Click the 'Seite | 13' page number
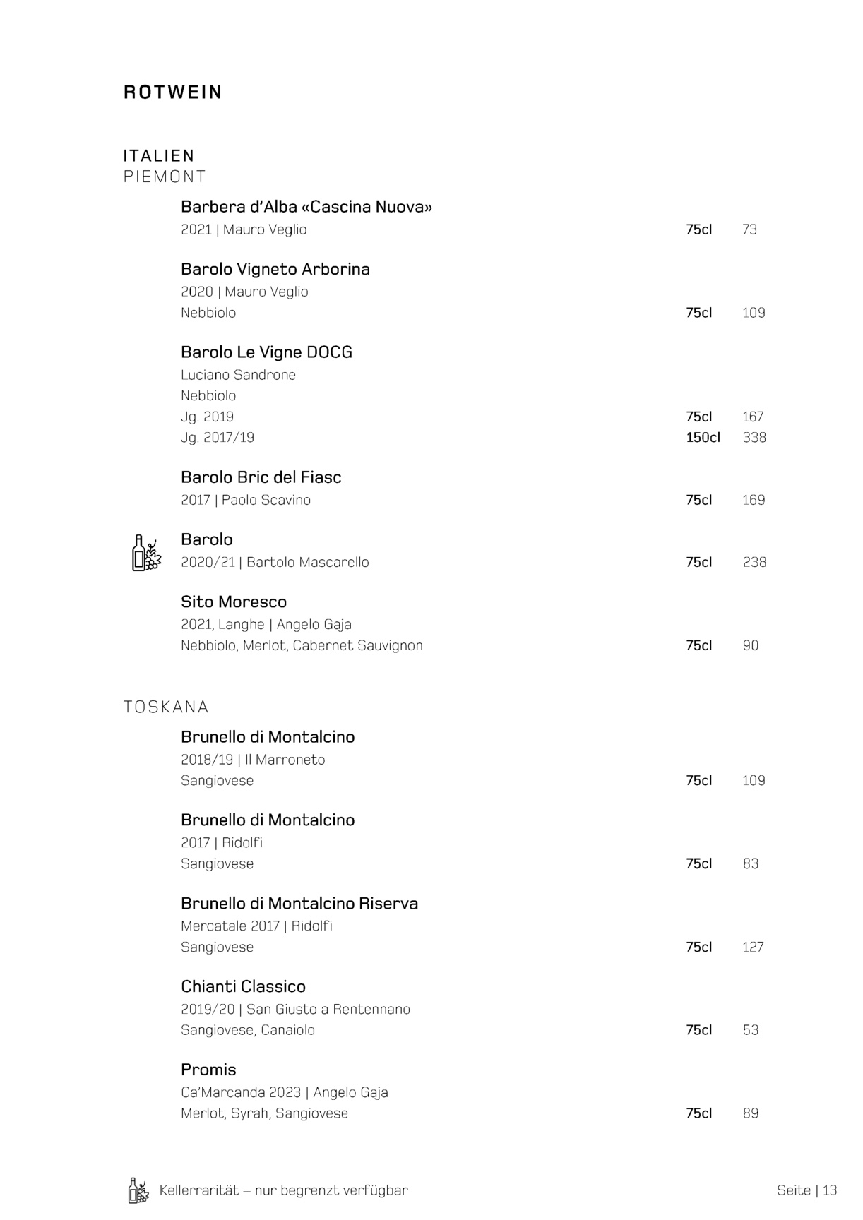 [807, 1190]
